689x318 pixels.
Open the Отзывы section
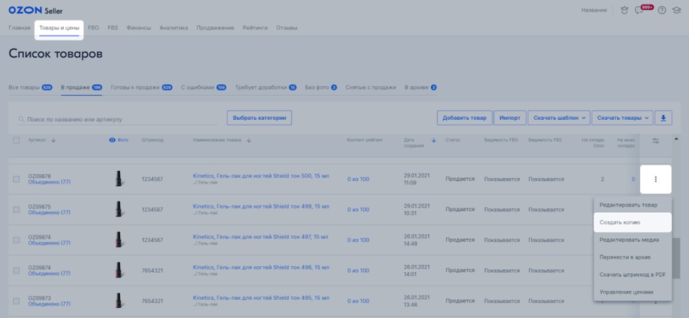coord(287,28)
